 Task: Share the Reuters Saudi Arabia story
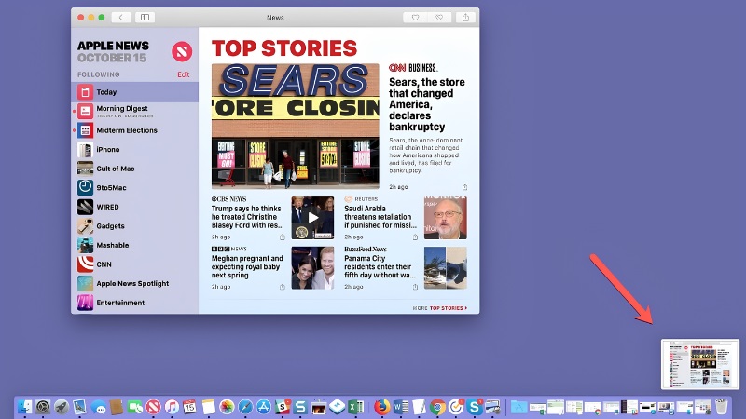click(x=415, y=237)
